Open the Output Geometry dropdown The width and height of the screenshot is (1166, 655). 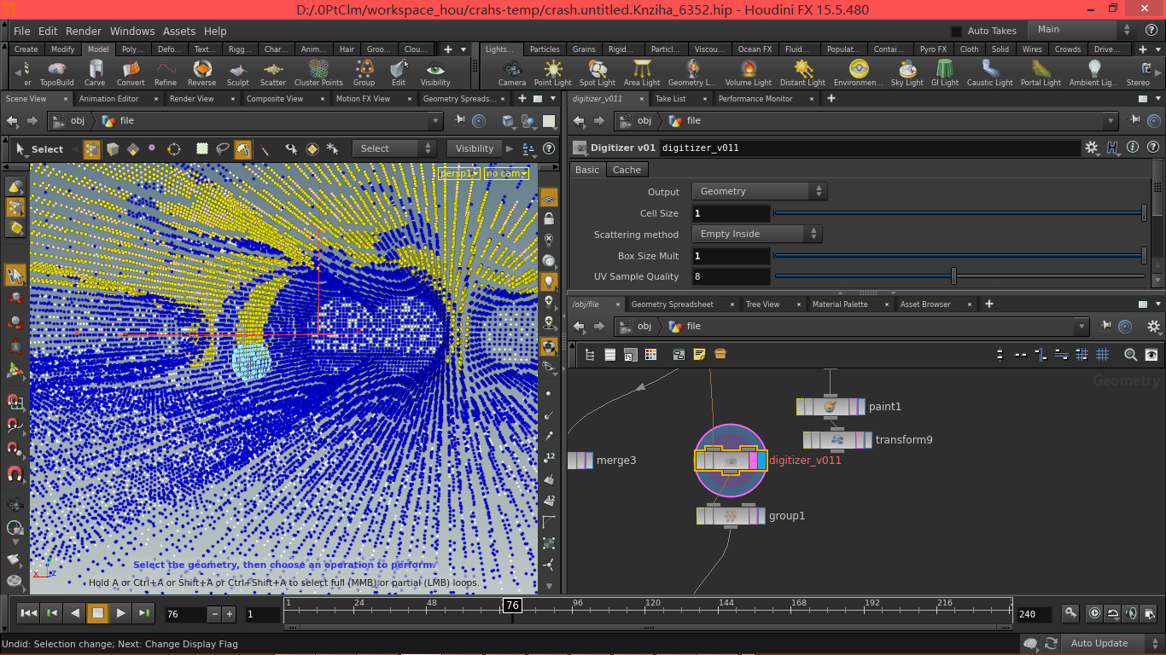(x=758, y=192)
